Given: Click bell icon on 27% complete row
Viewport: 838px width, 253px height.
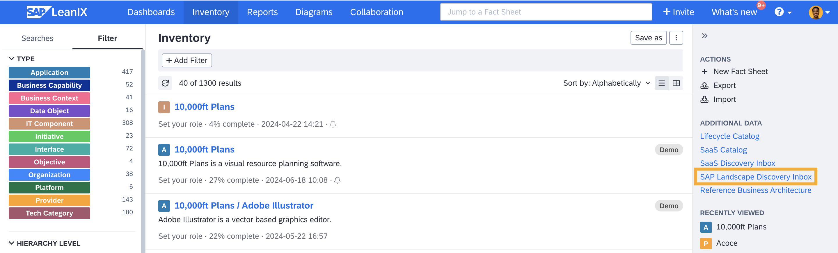Looking at the screenshot, I should [337, 180].
